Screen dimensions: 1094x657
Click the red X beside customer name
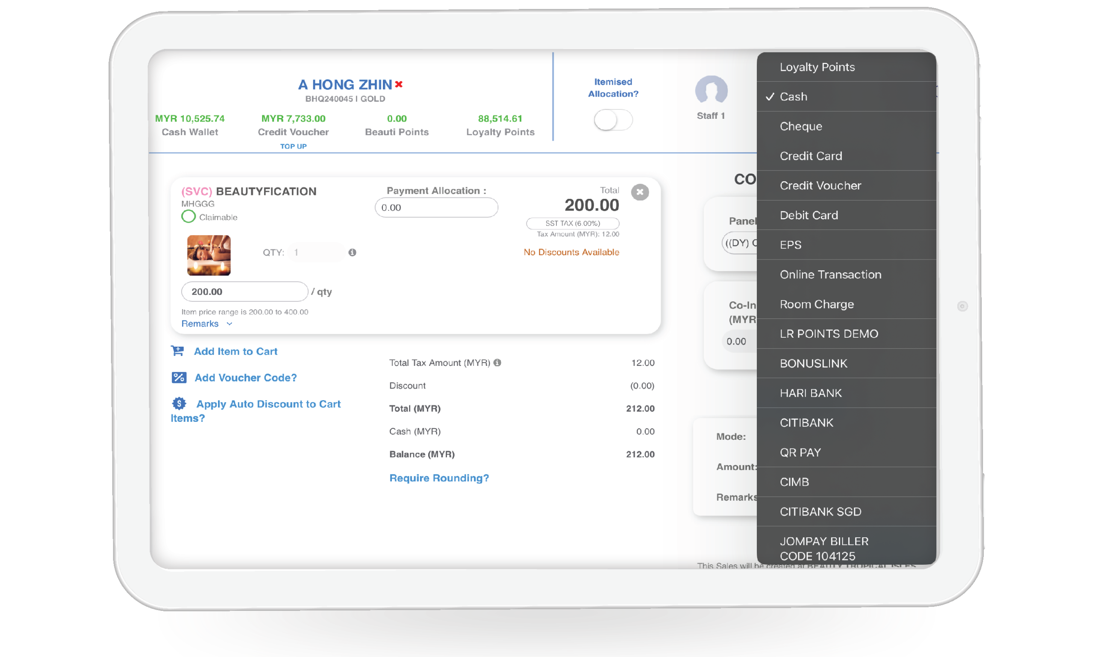399,84
